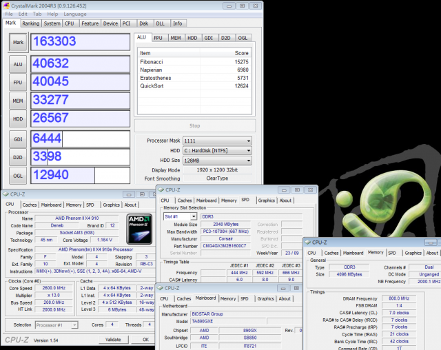
Task: Run the HDD benchmark button
Action: pyautogui.click(x=18, y=119)
